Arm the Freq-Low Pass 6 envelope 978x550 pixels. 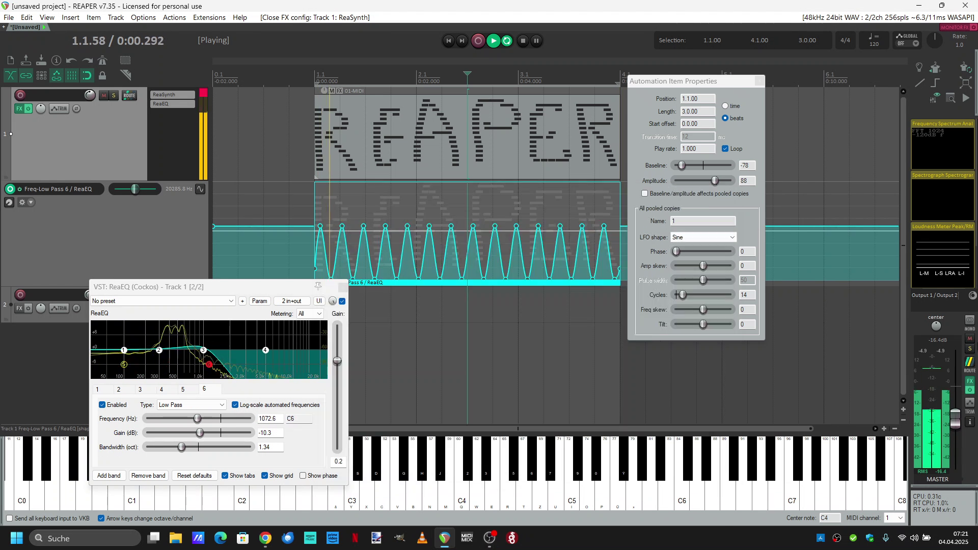click(10, 189)
